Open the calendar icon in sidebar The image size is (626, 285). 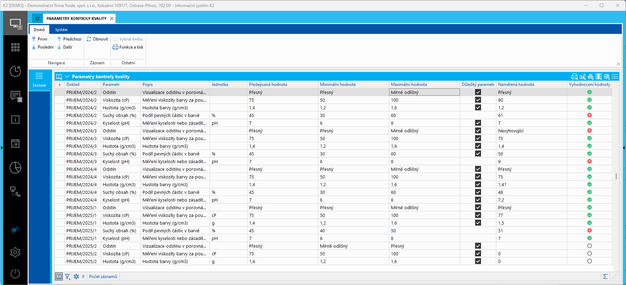point(15,144)
